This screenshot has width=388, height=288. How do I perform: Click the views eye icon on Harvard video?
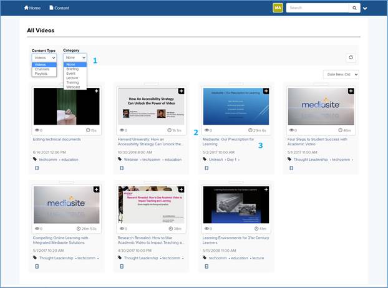(122, 130)
